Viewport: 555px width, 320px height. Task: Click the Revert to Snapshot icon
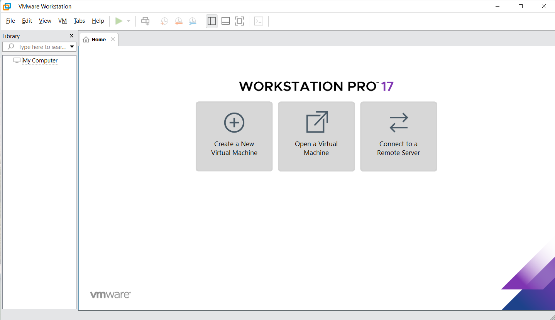[178, 21]
